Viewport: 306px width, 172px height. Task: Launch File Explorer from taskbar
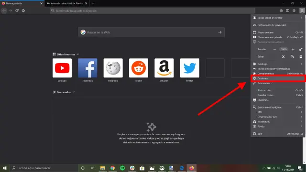(102, 168)
